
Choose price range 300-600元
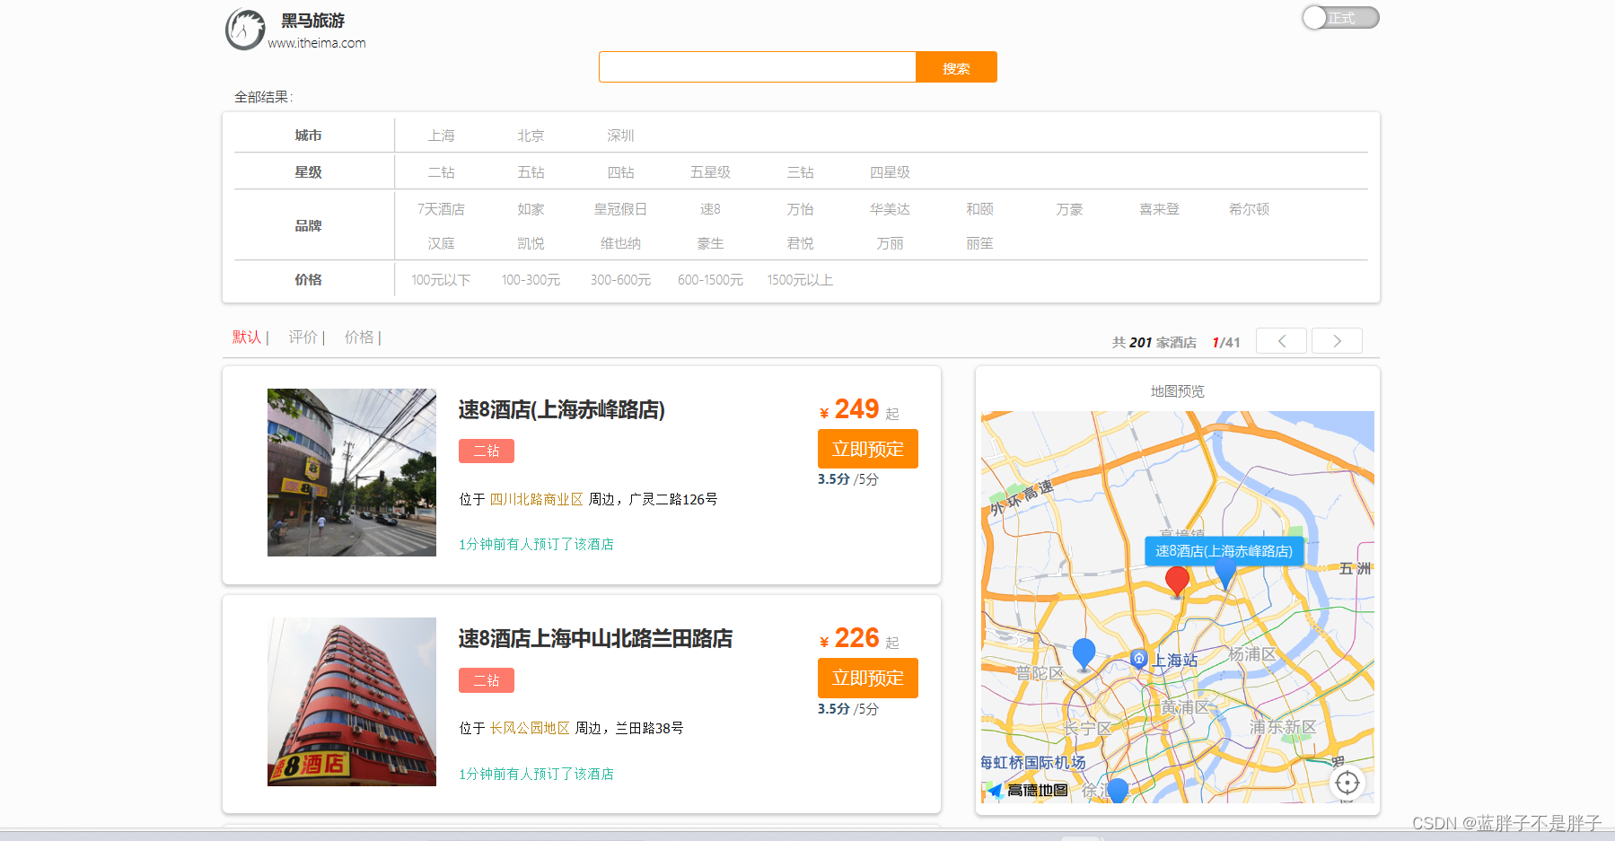[x=620, y=280]
